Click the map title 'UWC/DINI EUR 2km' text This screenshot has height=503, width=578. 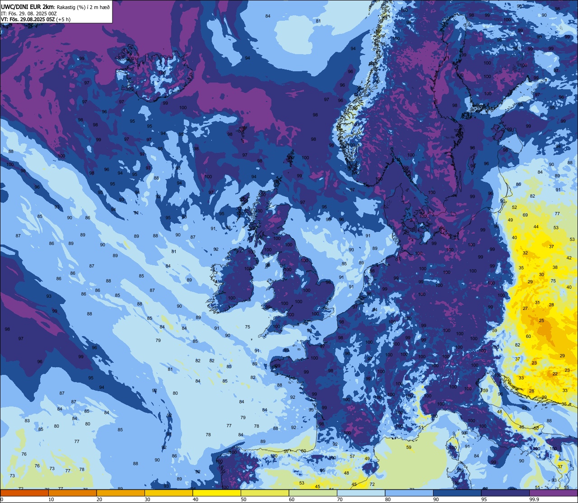tap(28, 6)
